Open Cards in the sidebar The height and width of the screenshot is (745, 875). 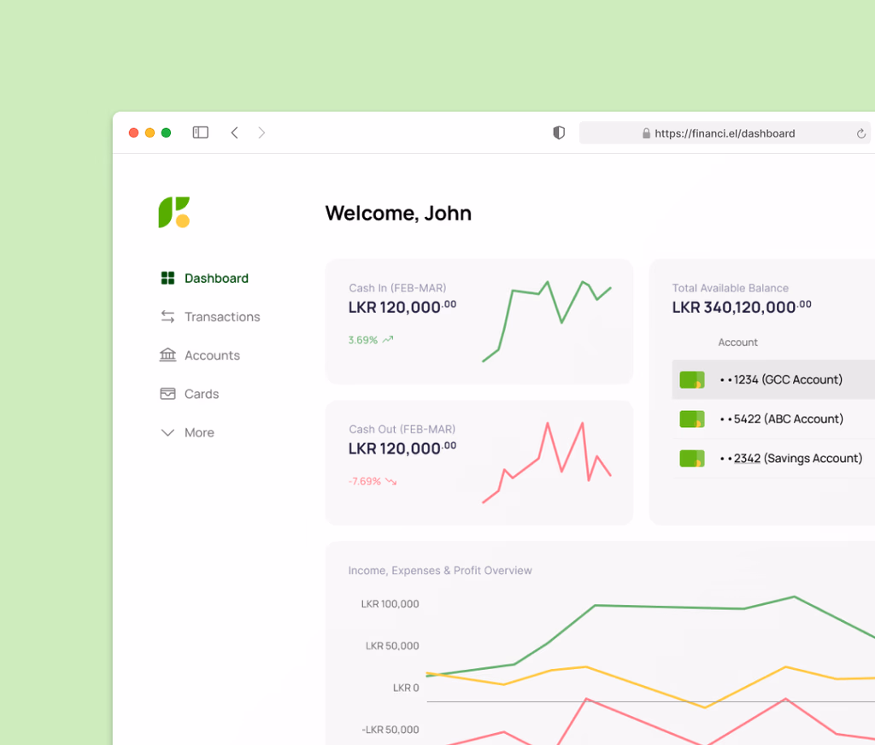[202, 393]
